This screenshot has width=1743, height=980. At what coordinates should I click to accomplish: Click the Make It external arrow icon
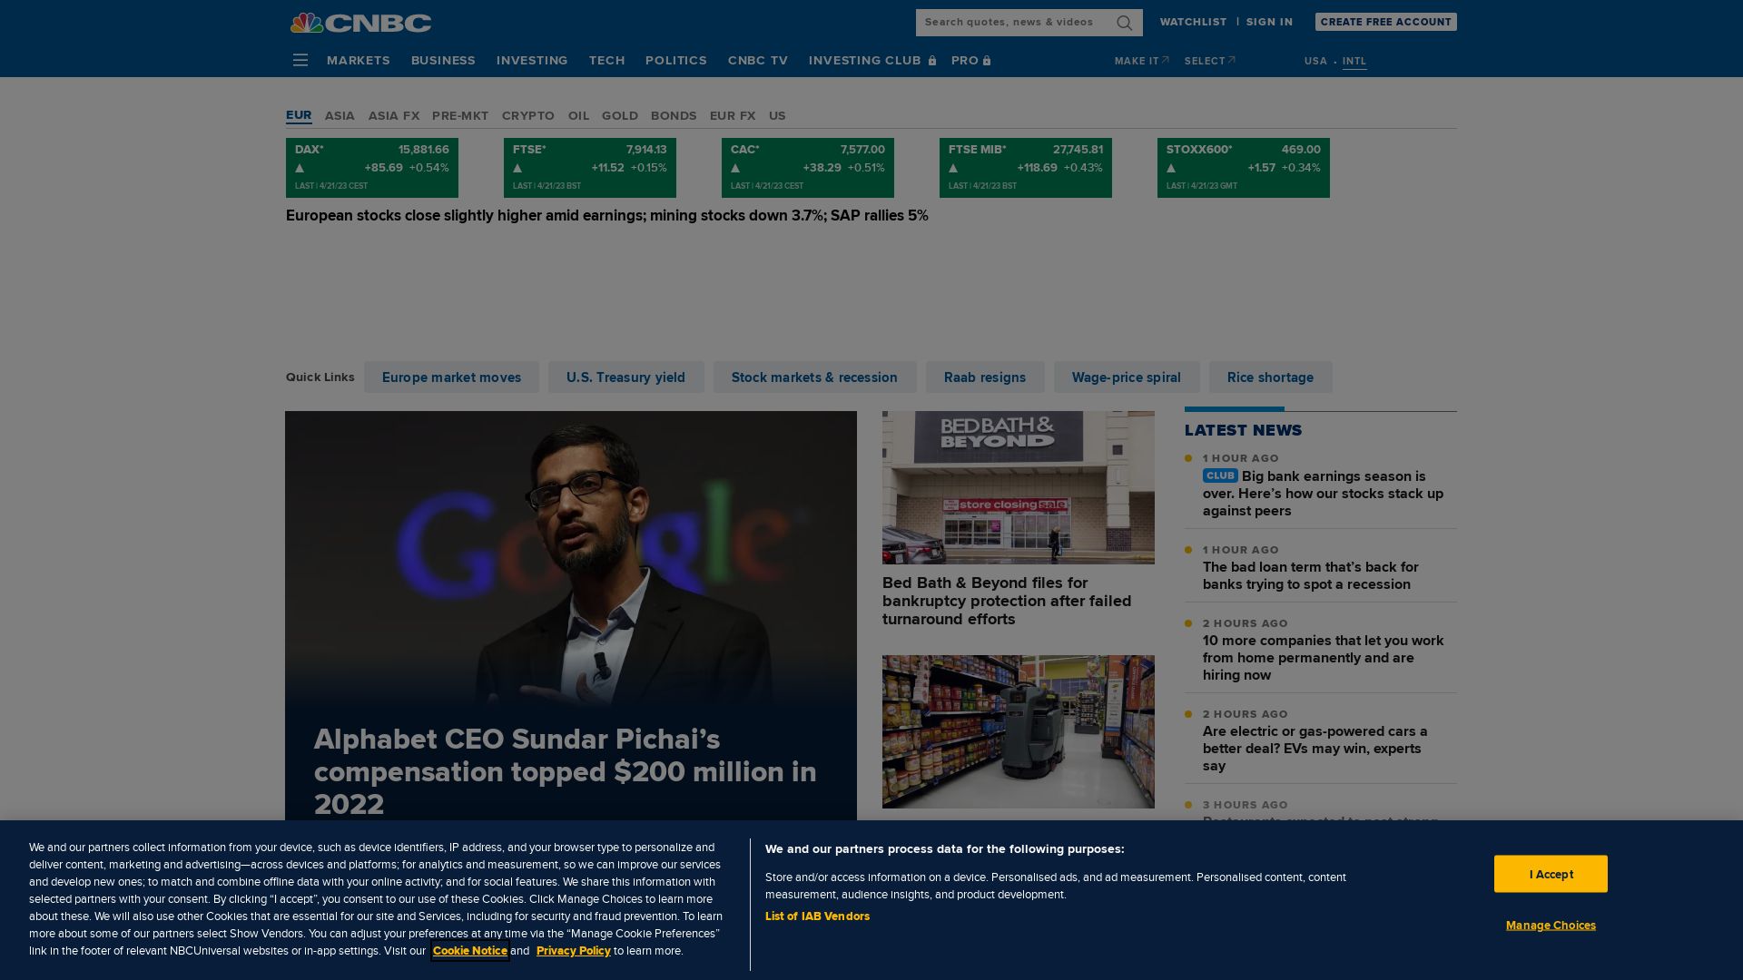pos(1165,60)
